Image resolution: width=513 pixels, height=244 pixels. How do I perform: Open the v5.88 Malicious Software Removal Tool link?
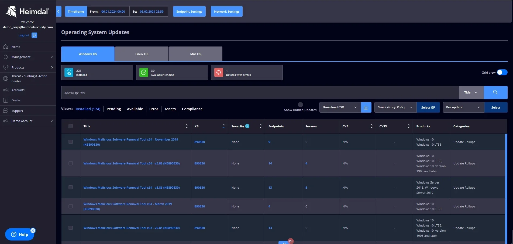point(131,163)
